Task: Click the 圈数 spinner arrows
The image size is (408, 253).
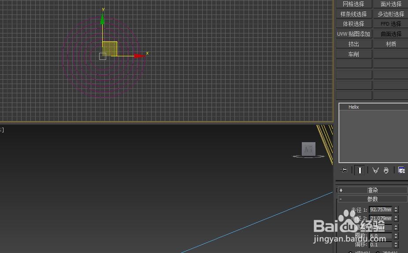Action: [x=396, y=236]
